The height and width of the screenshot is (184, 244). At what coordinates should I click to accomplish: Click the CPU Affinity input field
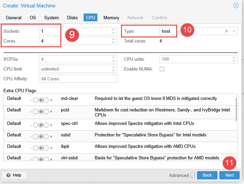(78, 79)
